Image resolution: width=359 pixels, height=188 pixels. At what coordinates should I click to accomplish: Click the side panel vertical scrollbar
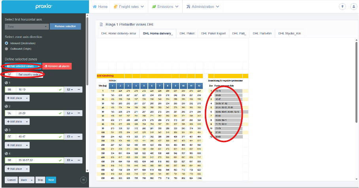pyautogui.click(x=87, y=51)
